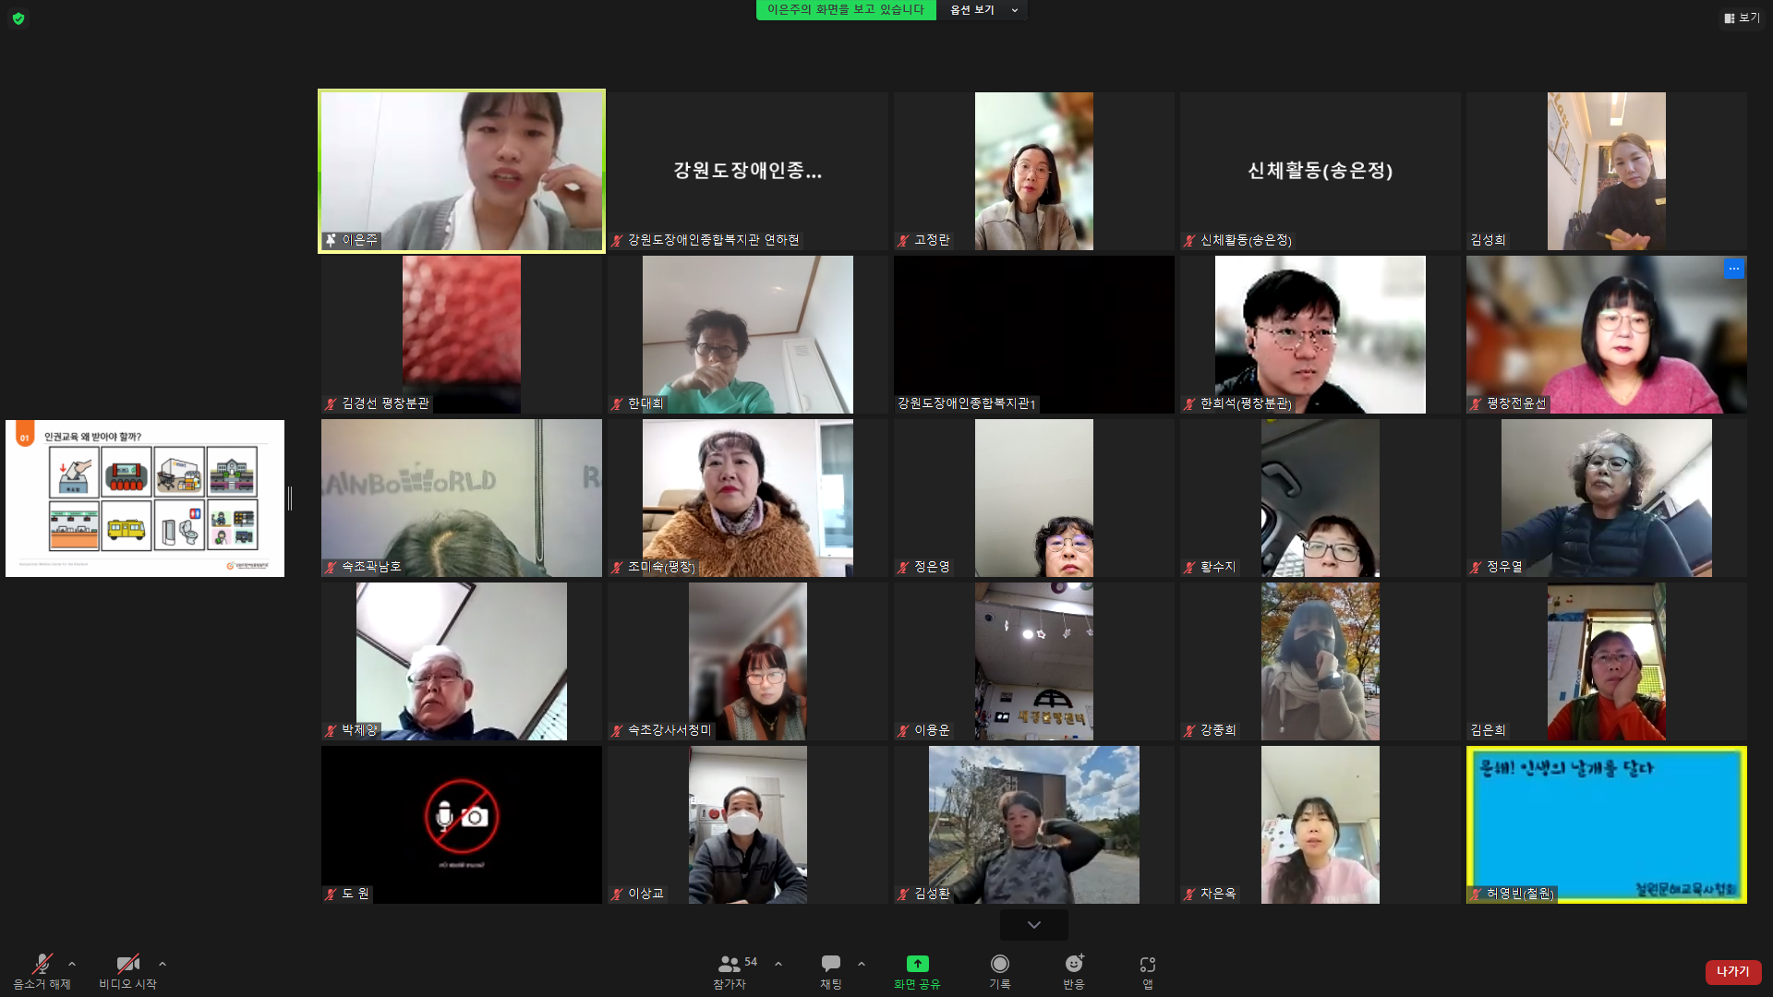Start video with 비디오 시작
The image size is (1773, 997).
(x=127, y=971)
